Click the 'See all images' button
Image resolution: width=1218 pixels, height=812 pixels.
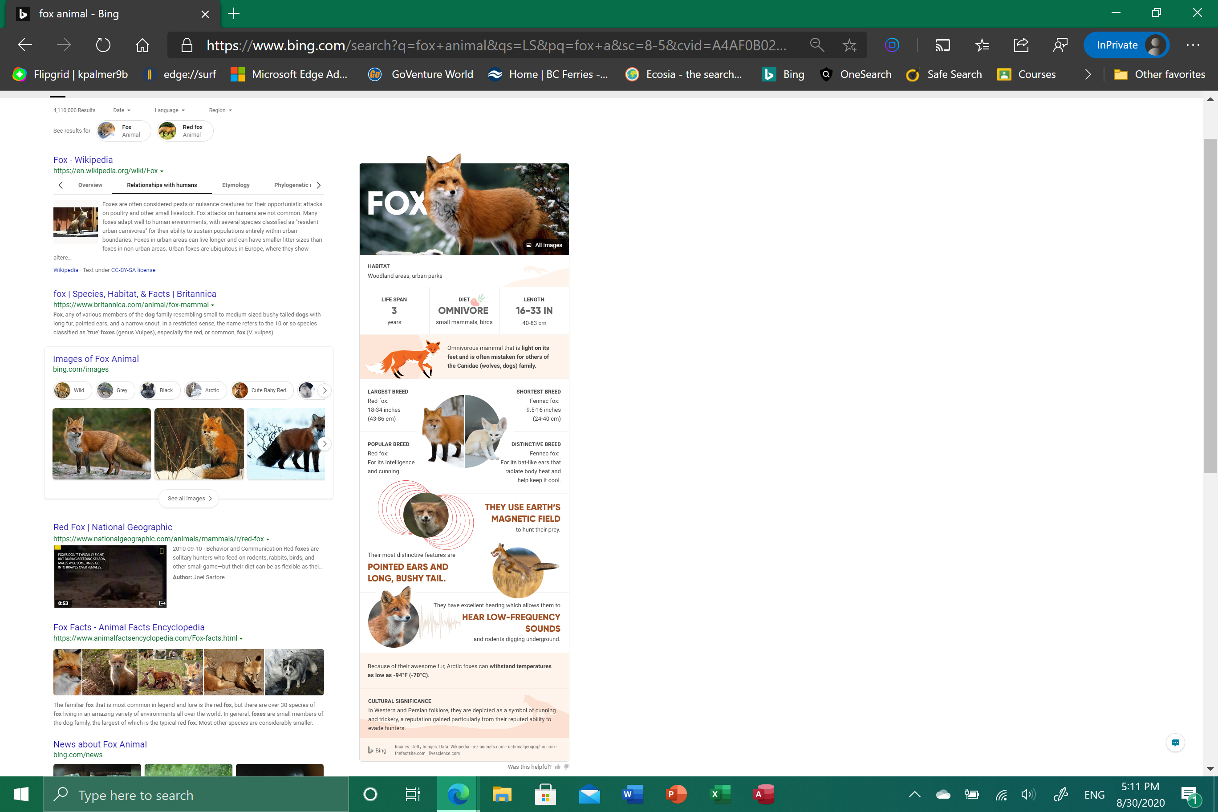pos(188,498)
